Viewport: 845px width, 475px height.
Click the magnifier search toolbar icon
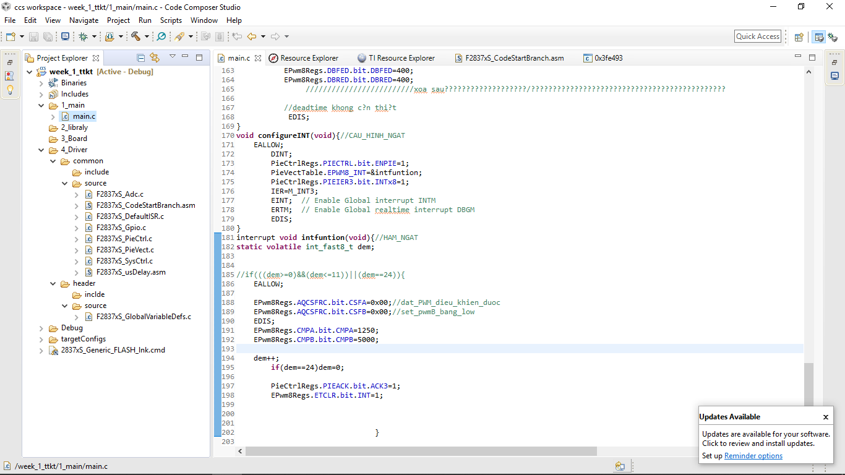161,36
